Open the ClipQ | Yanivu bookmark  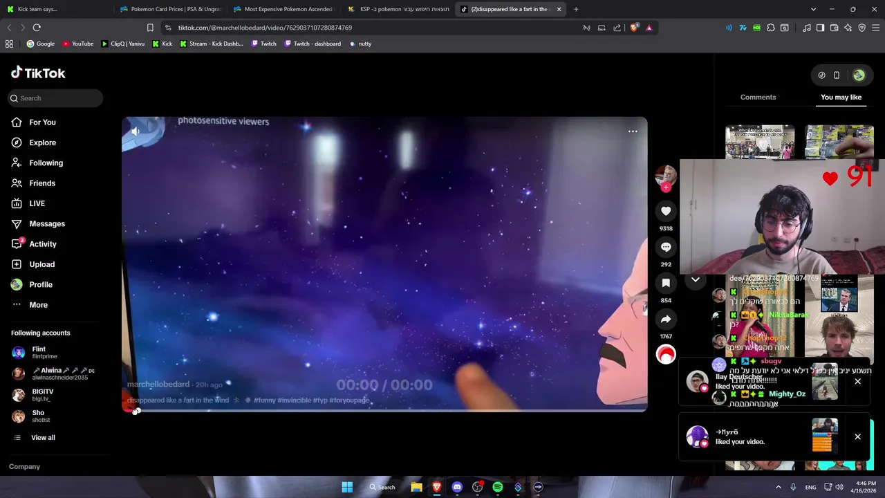(x=122, y=44)
